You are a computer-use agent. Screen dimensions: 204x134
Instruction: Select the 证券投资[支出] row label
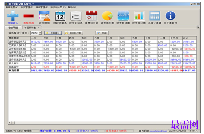pos(19,49)
